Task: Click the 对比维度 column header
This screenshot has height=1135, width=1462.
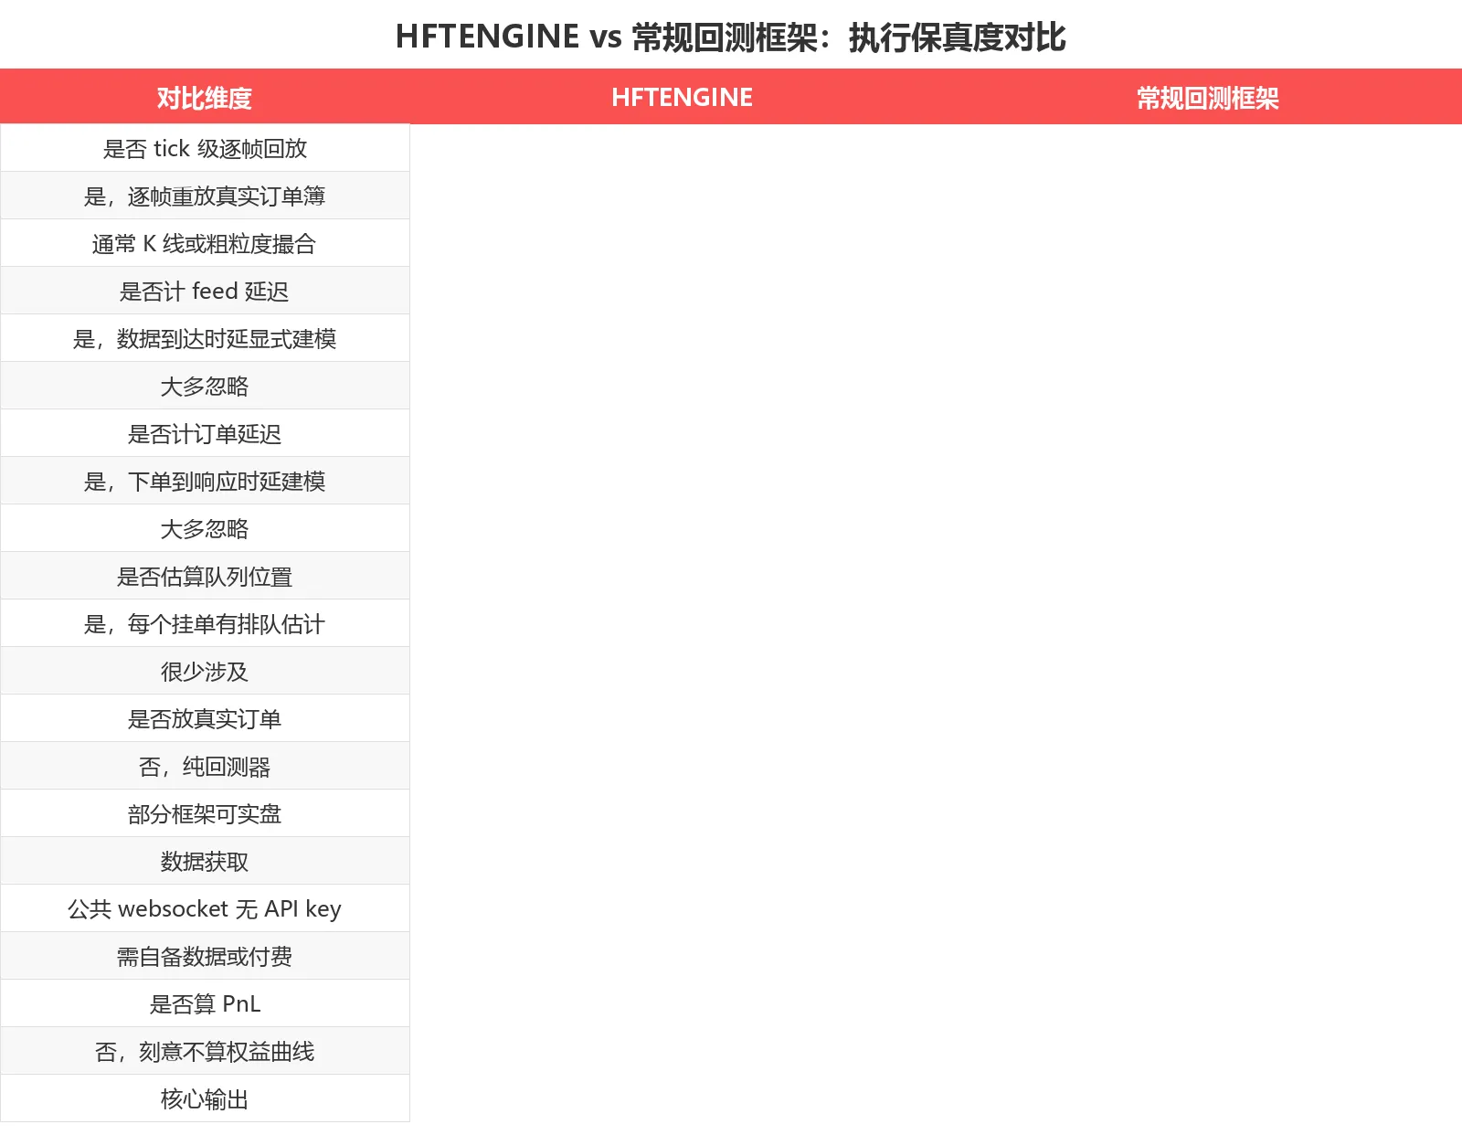Action: [205, 97]
